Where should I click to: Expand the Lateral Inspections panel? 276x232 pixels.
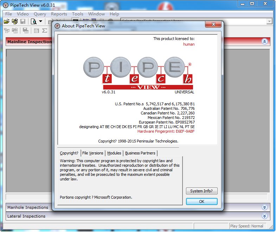pos(264,216)
